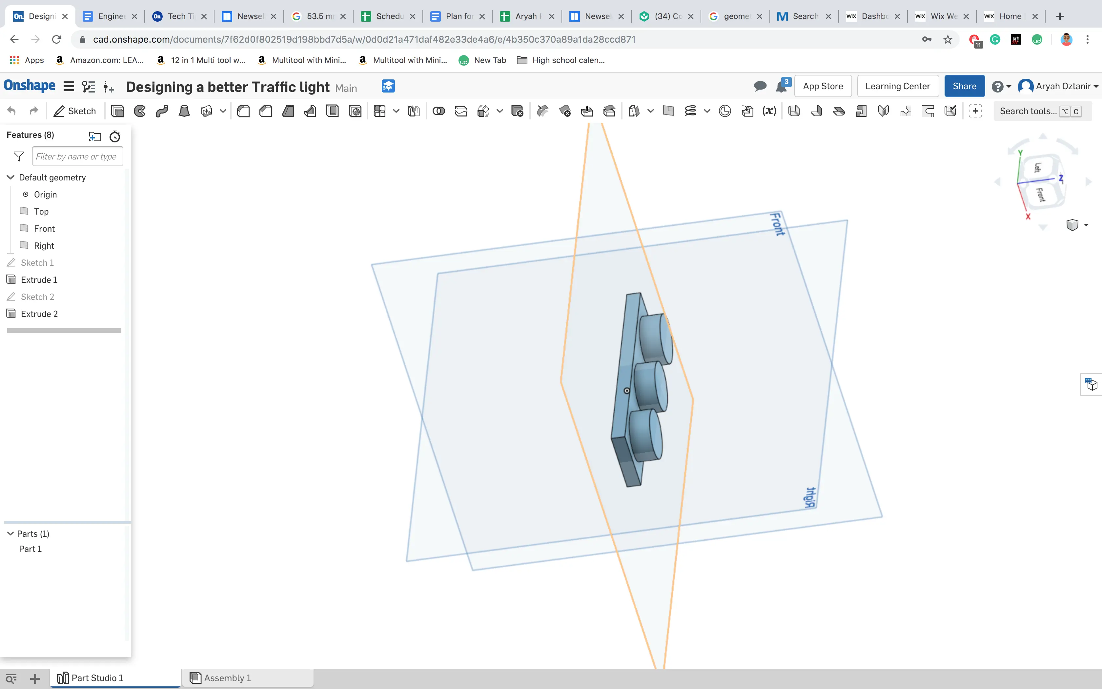This screenshot has height=689, width=1102.
Task: Toggle visibility of the Right plane
Action: [x=24, y=245]
